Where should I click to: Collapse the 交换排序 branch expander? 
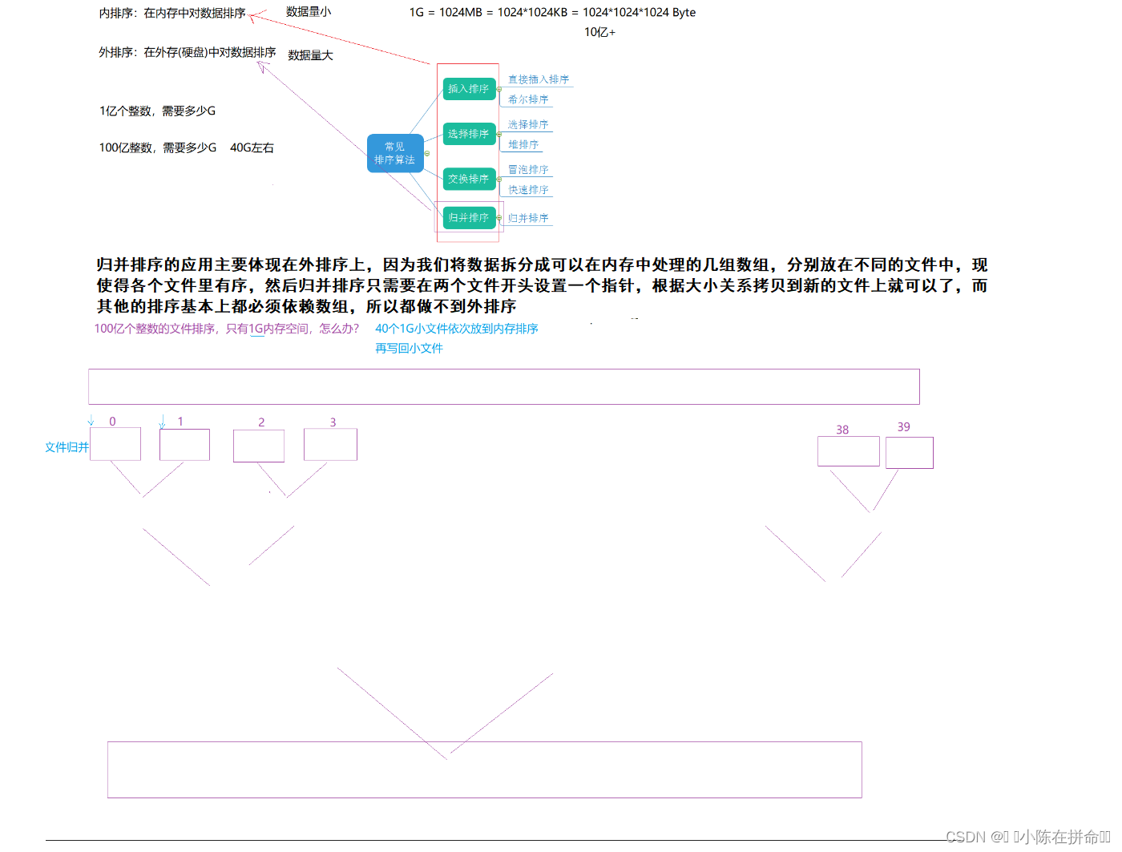tap(499, 180)
